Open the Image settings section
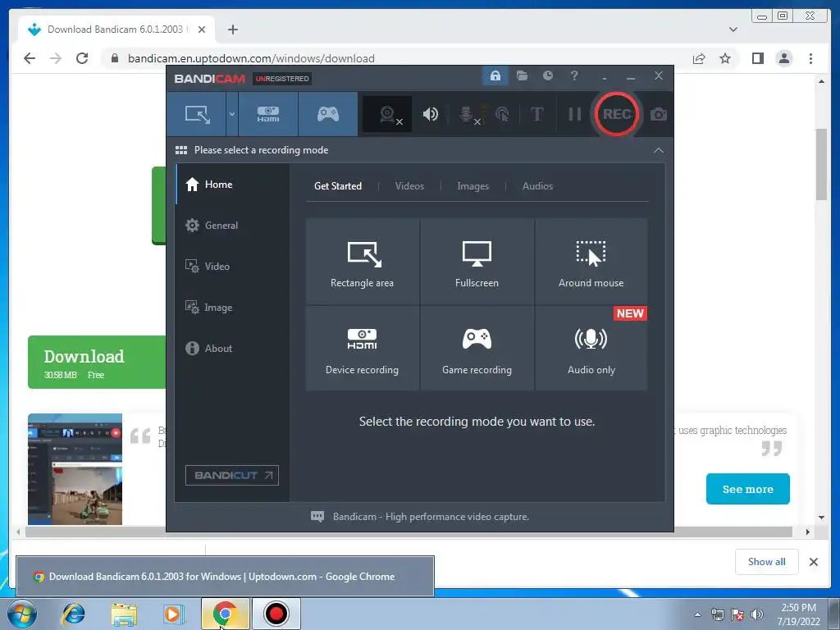 point(232,308)
